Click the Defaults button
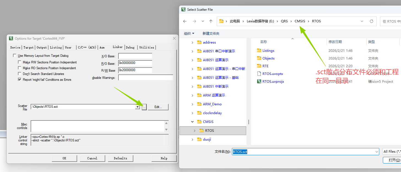This screenshot has width=401, height=172. (121, 158)
